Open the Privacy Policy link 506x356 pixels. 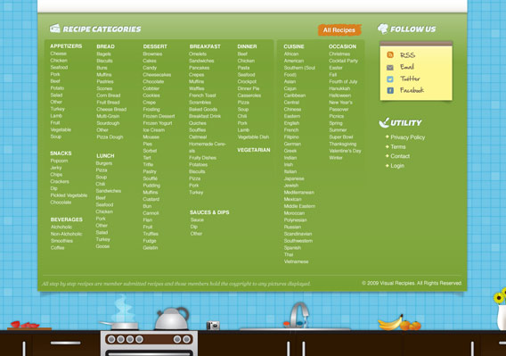tap(408, 137)
